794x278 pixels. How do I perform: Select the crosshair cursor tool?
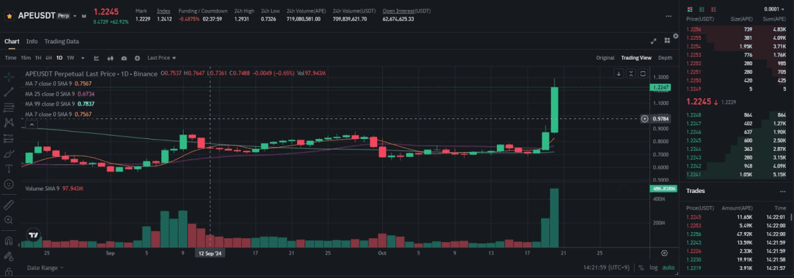(x=9, y=77)
